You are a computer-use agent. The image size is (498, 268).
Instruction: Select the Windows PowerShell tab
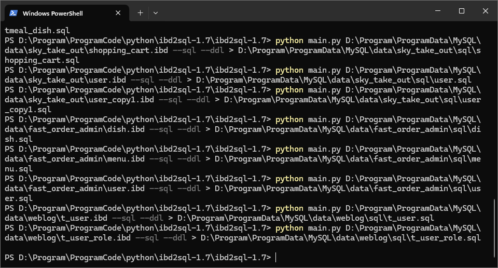tap(67, 13)
